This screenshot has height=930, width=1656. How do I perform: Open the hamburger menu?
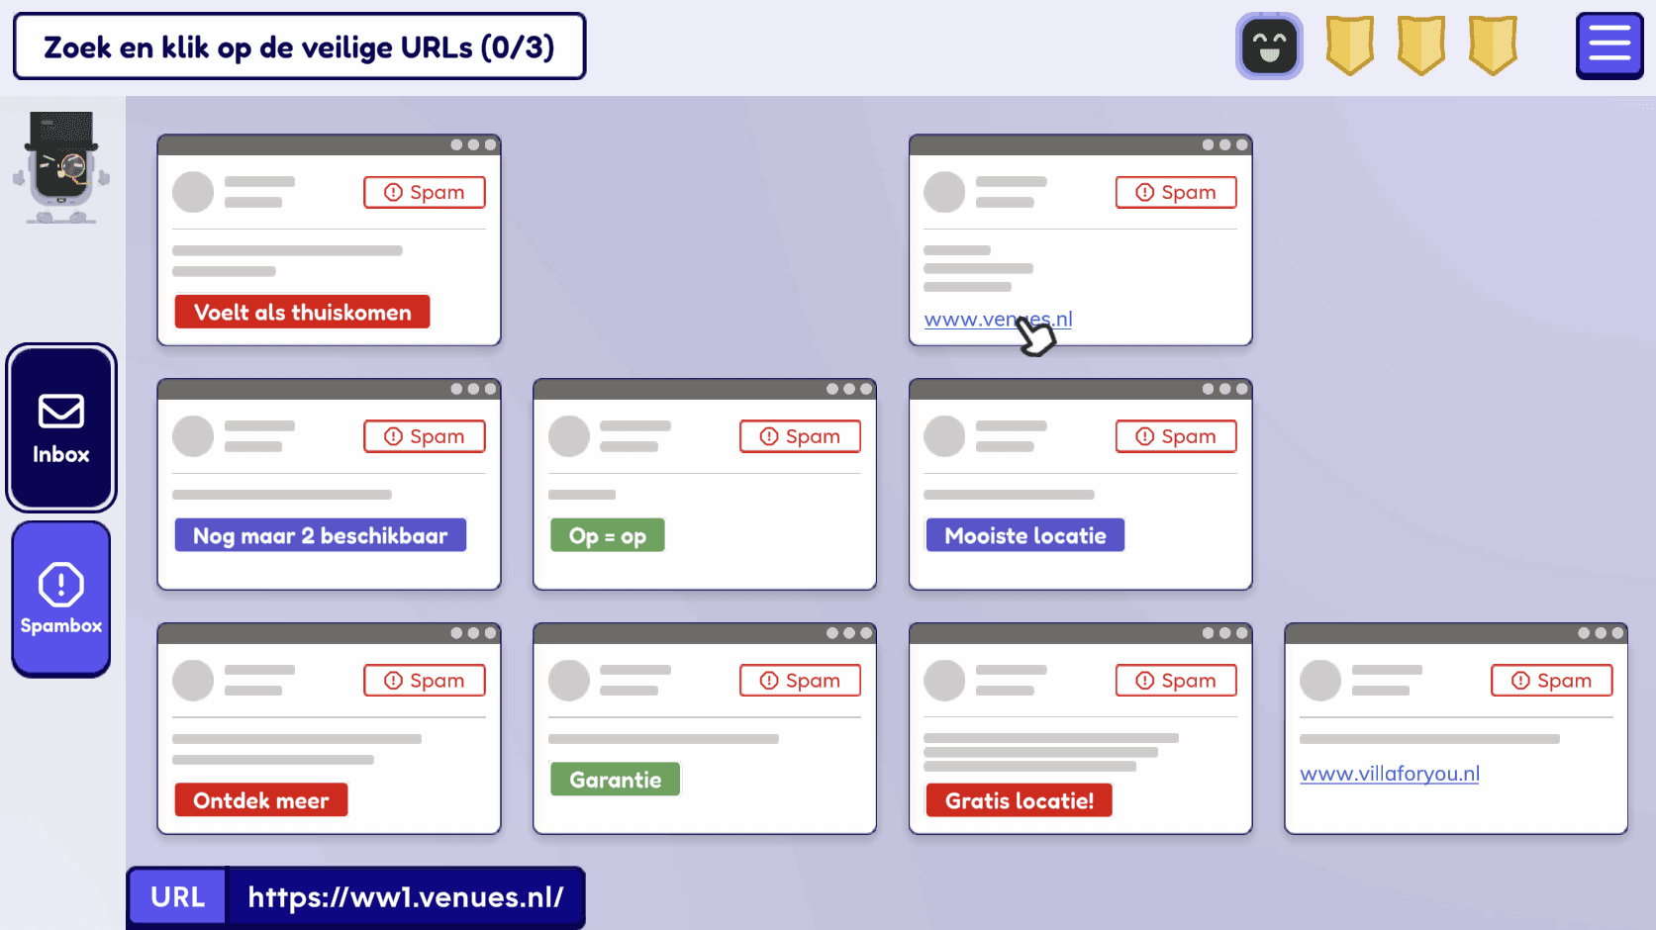click(x=1608, y=45)
